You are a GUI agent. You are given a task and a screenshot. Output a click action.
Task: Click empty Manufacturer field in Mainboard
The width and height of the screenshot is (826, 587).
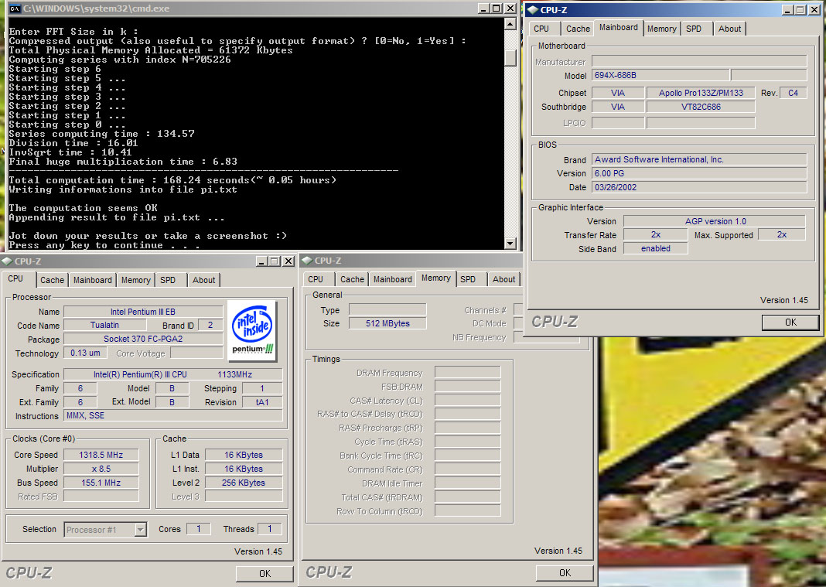(x=699, y=61)
